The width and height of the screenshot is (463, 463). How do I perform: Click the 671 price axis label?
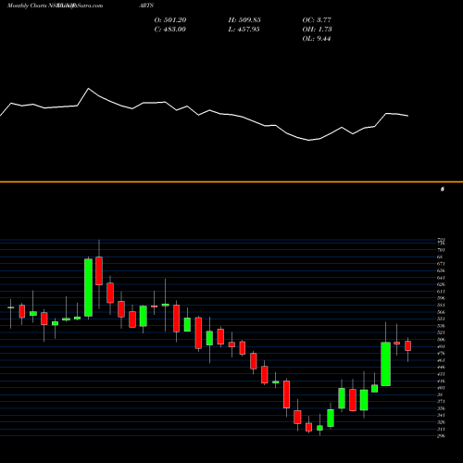pyautogui.click(x=441, y=264)
